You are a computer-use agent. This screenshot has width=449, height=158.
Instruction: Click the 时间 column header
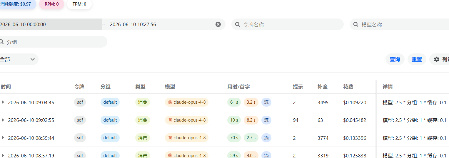(6, 87)
